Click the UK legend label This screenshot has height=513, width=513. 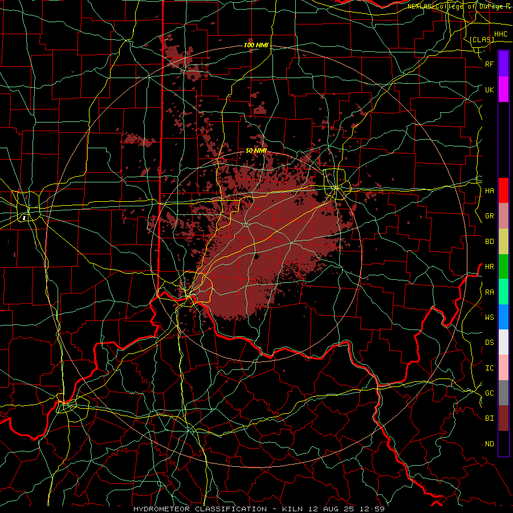tap(489, 89)
